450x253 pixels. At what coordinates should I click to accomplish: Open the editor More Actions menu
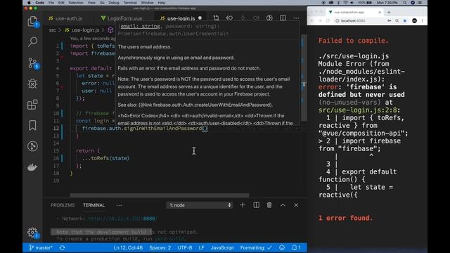click(x=296, y=18)
